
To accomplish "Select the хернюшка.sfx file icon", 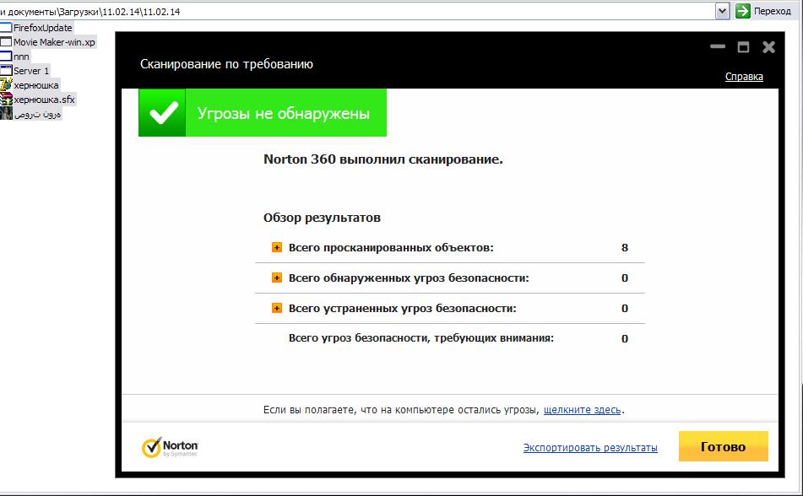I will 6,100.
